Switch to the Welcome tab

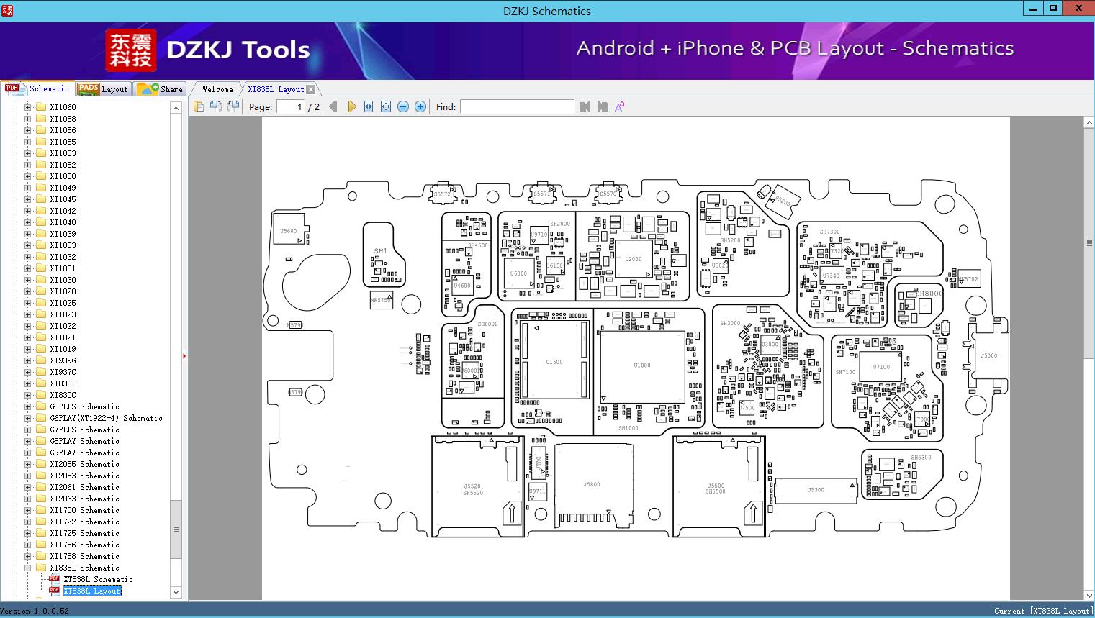pyautogui.click(x=217, y=89)
